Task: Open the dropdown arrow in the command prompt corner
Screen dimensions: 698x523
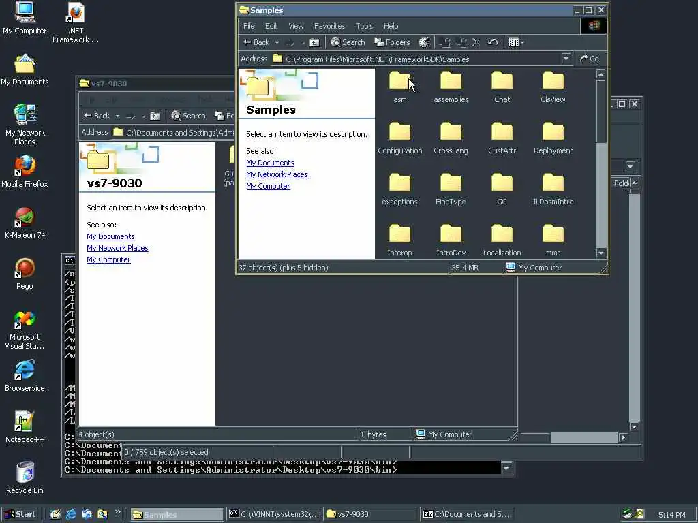Action: point(506,468)
